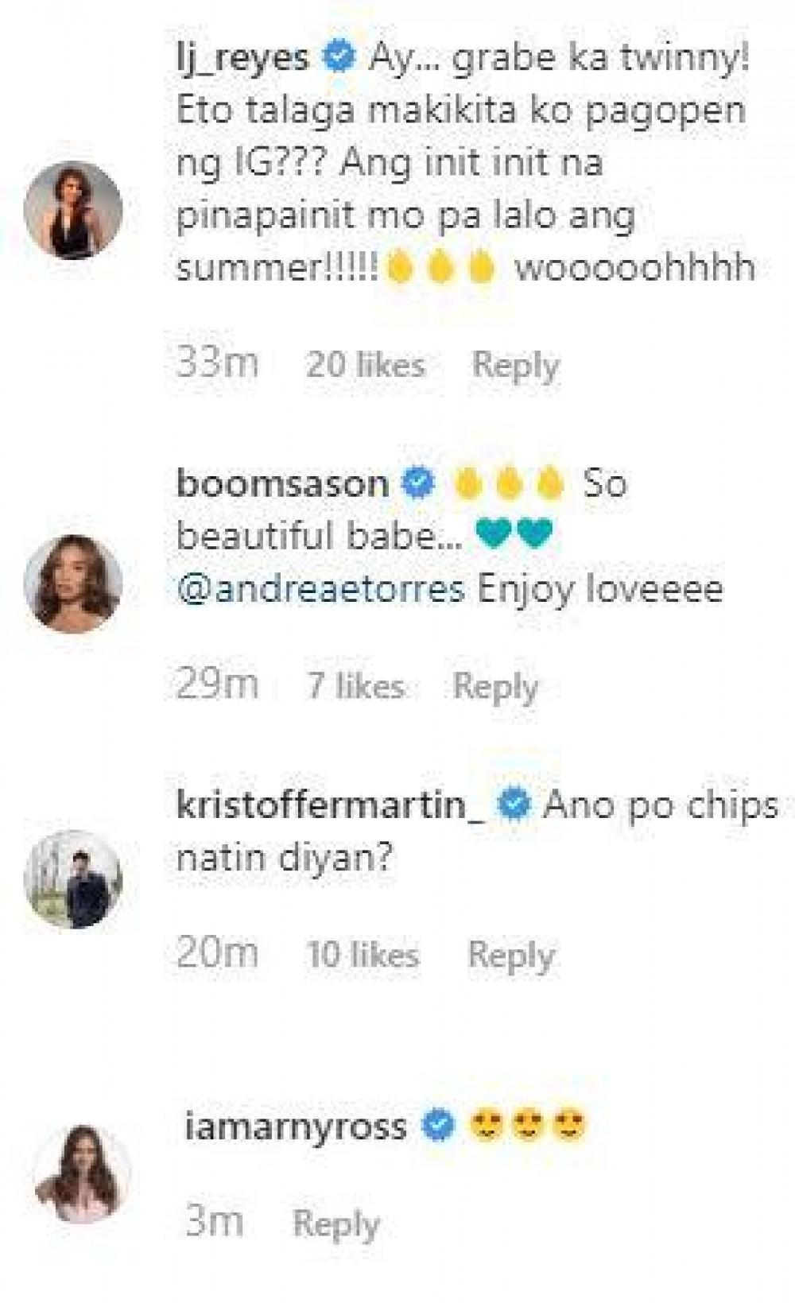Reply to kristoffermartin_ comment
The height and width of the screenshot is (1303, 795).
[x=510, y=954]
